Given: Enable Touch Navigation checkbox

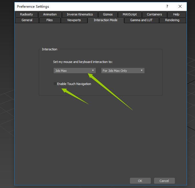Looking at the screenshot, I should (55, 84).
